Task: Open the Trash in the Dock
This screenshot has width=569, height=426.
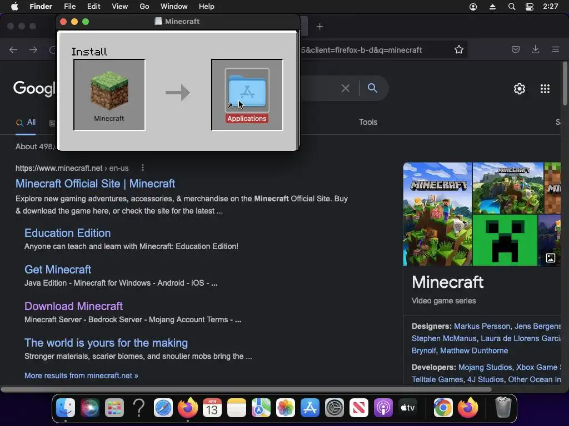Action: (503, 408)
